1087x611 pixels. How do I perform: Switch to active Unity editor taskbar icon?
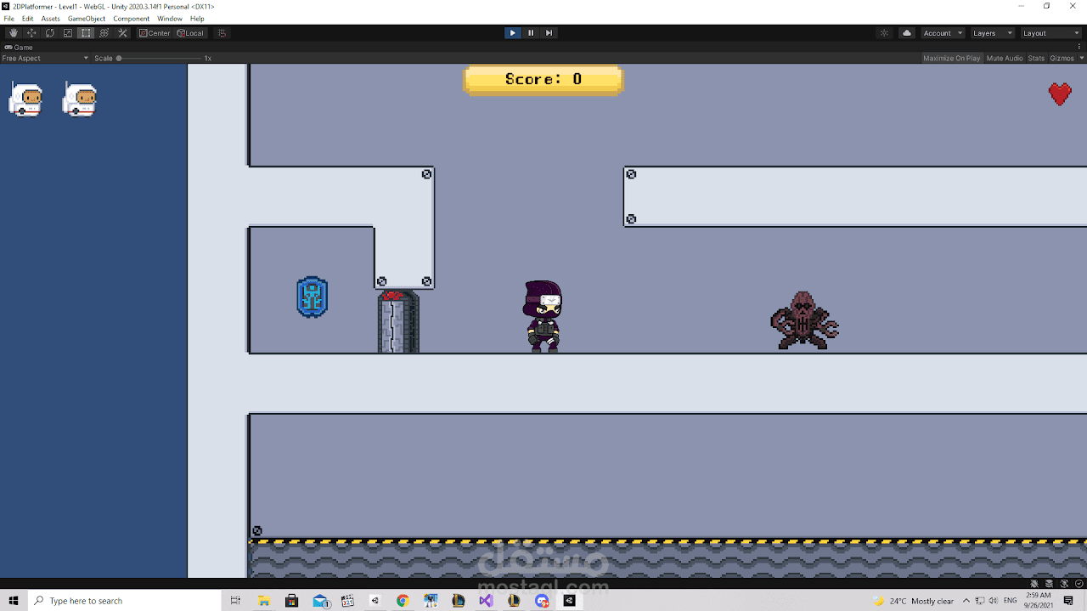point(569,600)
